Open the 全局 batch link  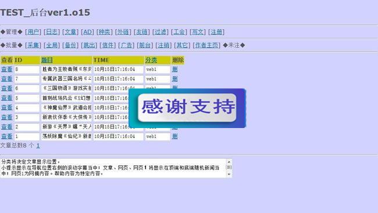[52, 45]
